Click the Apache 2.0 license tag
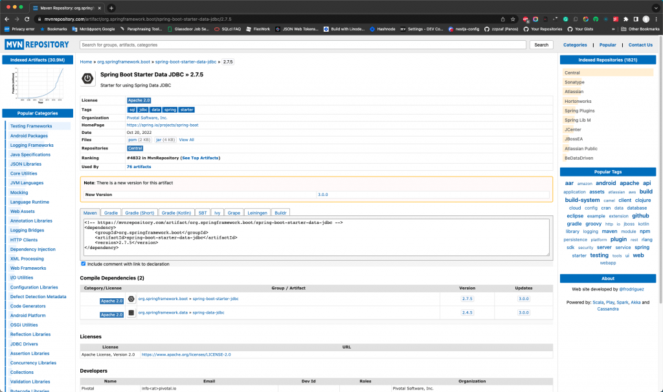 139,100
